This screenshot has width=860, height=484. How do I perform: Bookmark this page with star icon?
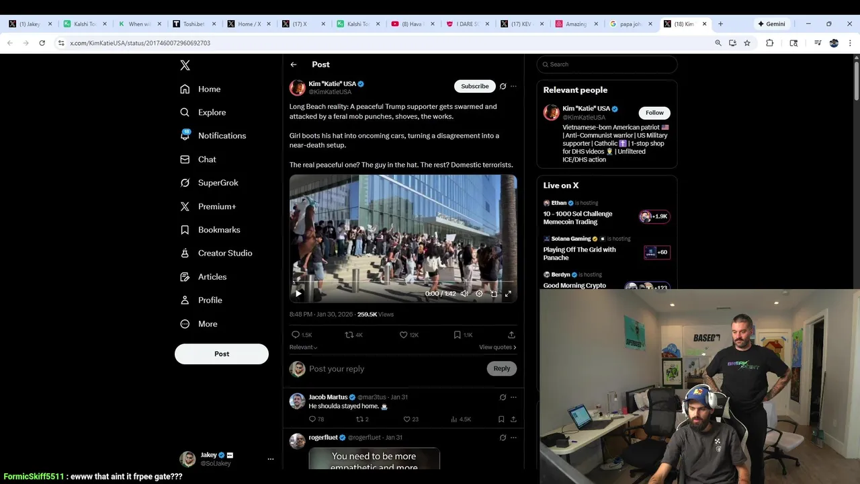pos(746,43)
